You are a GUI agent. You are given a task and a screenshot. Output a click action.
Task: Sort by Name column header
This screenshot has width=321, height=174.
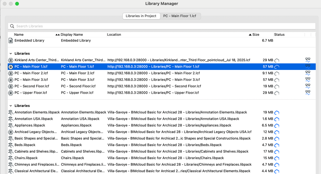click(x=19, y=34)
